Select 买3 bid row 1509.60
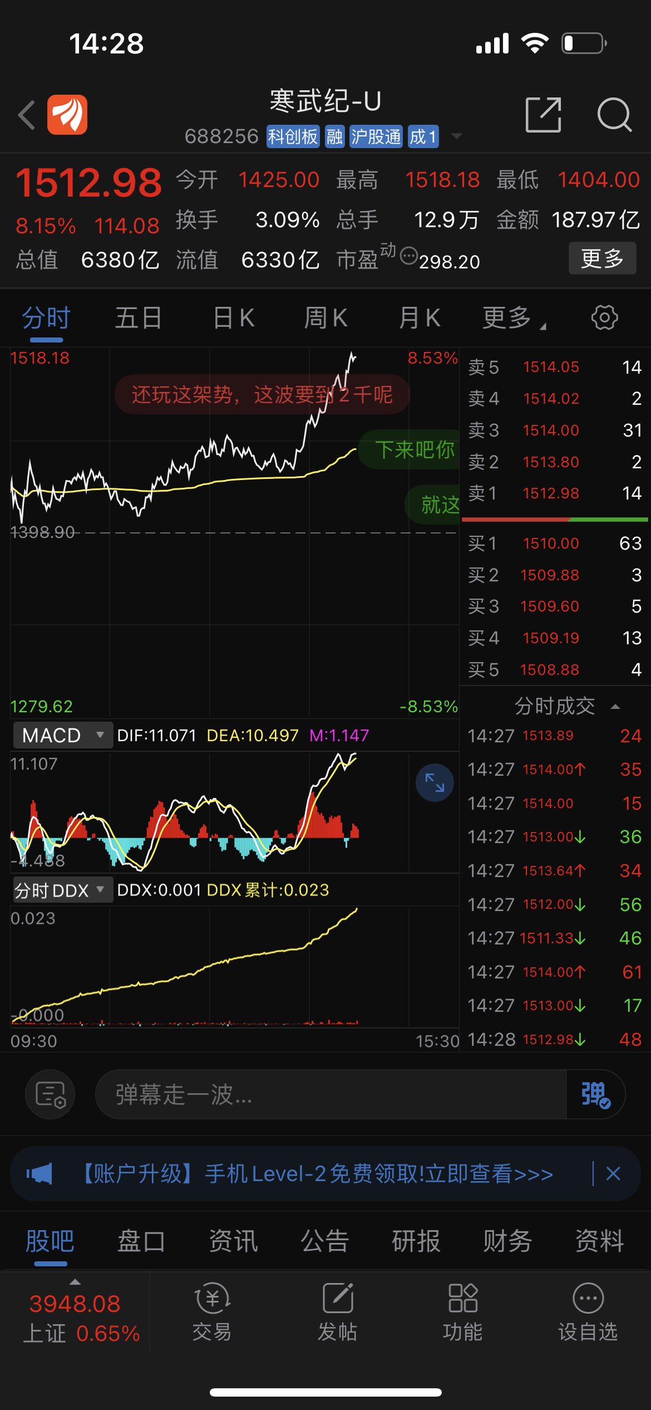The height and width of the screenshot is (1410, 651). (x=555, y=606)
